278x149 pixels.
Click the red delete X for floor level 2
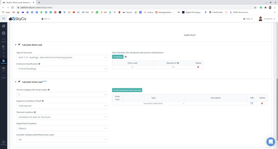pos(198,67)
